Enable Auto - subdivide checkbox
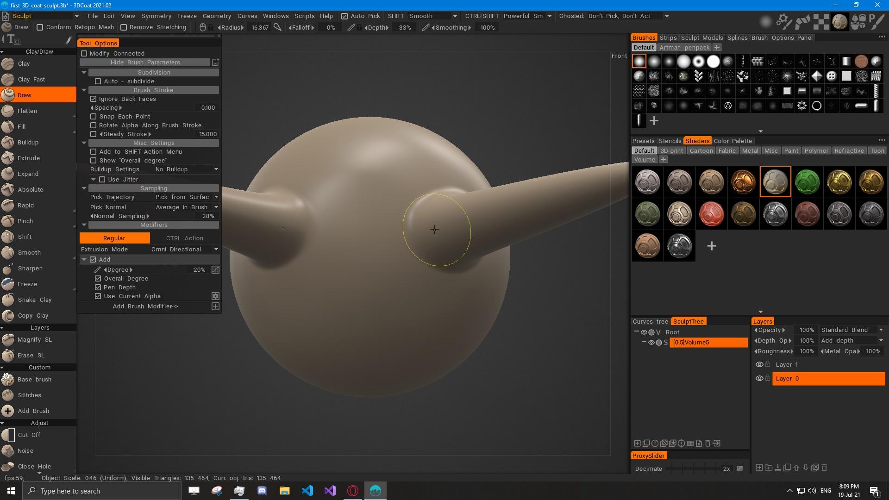The height and width of the screenshot is (500, 889). click(x=98, y=81)
